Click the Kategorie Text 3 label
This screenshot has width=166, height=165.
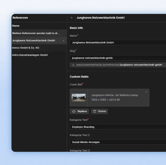[x=80, y=150]
